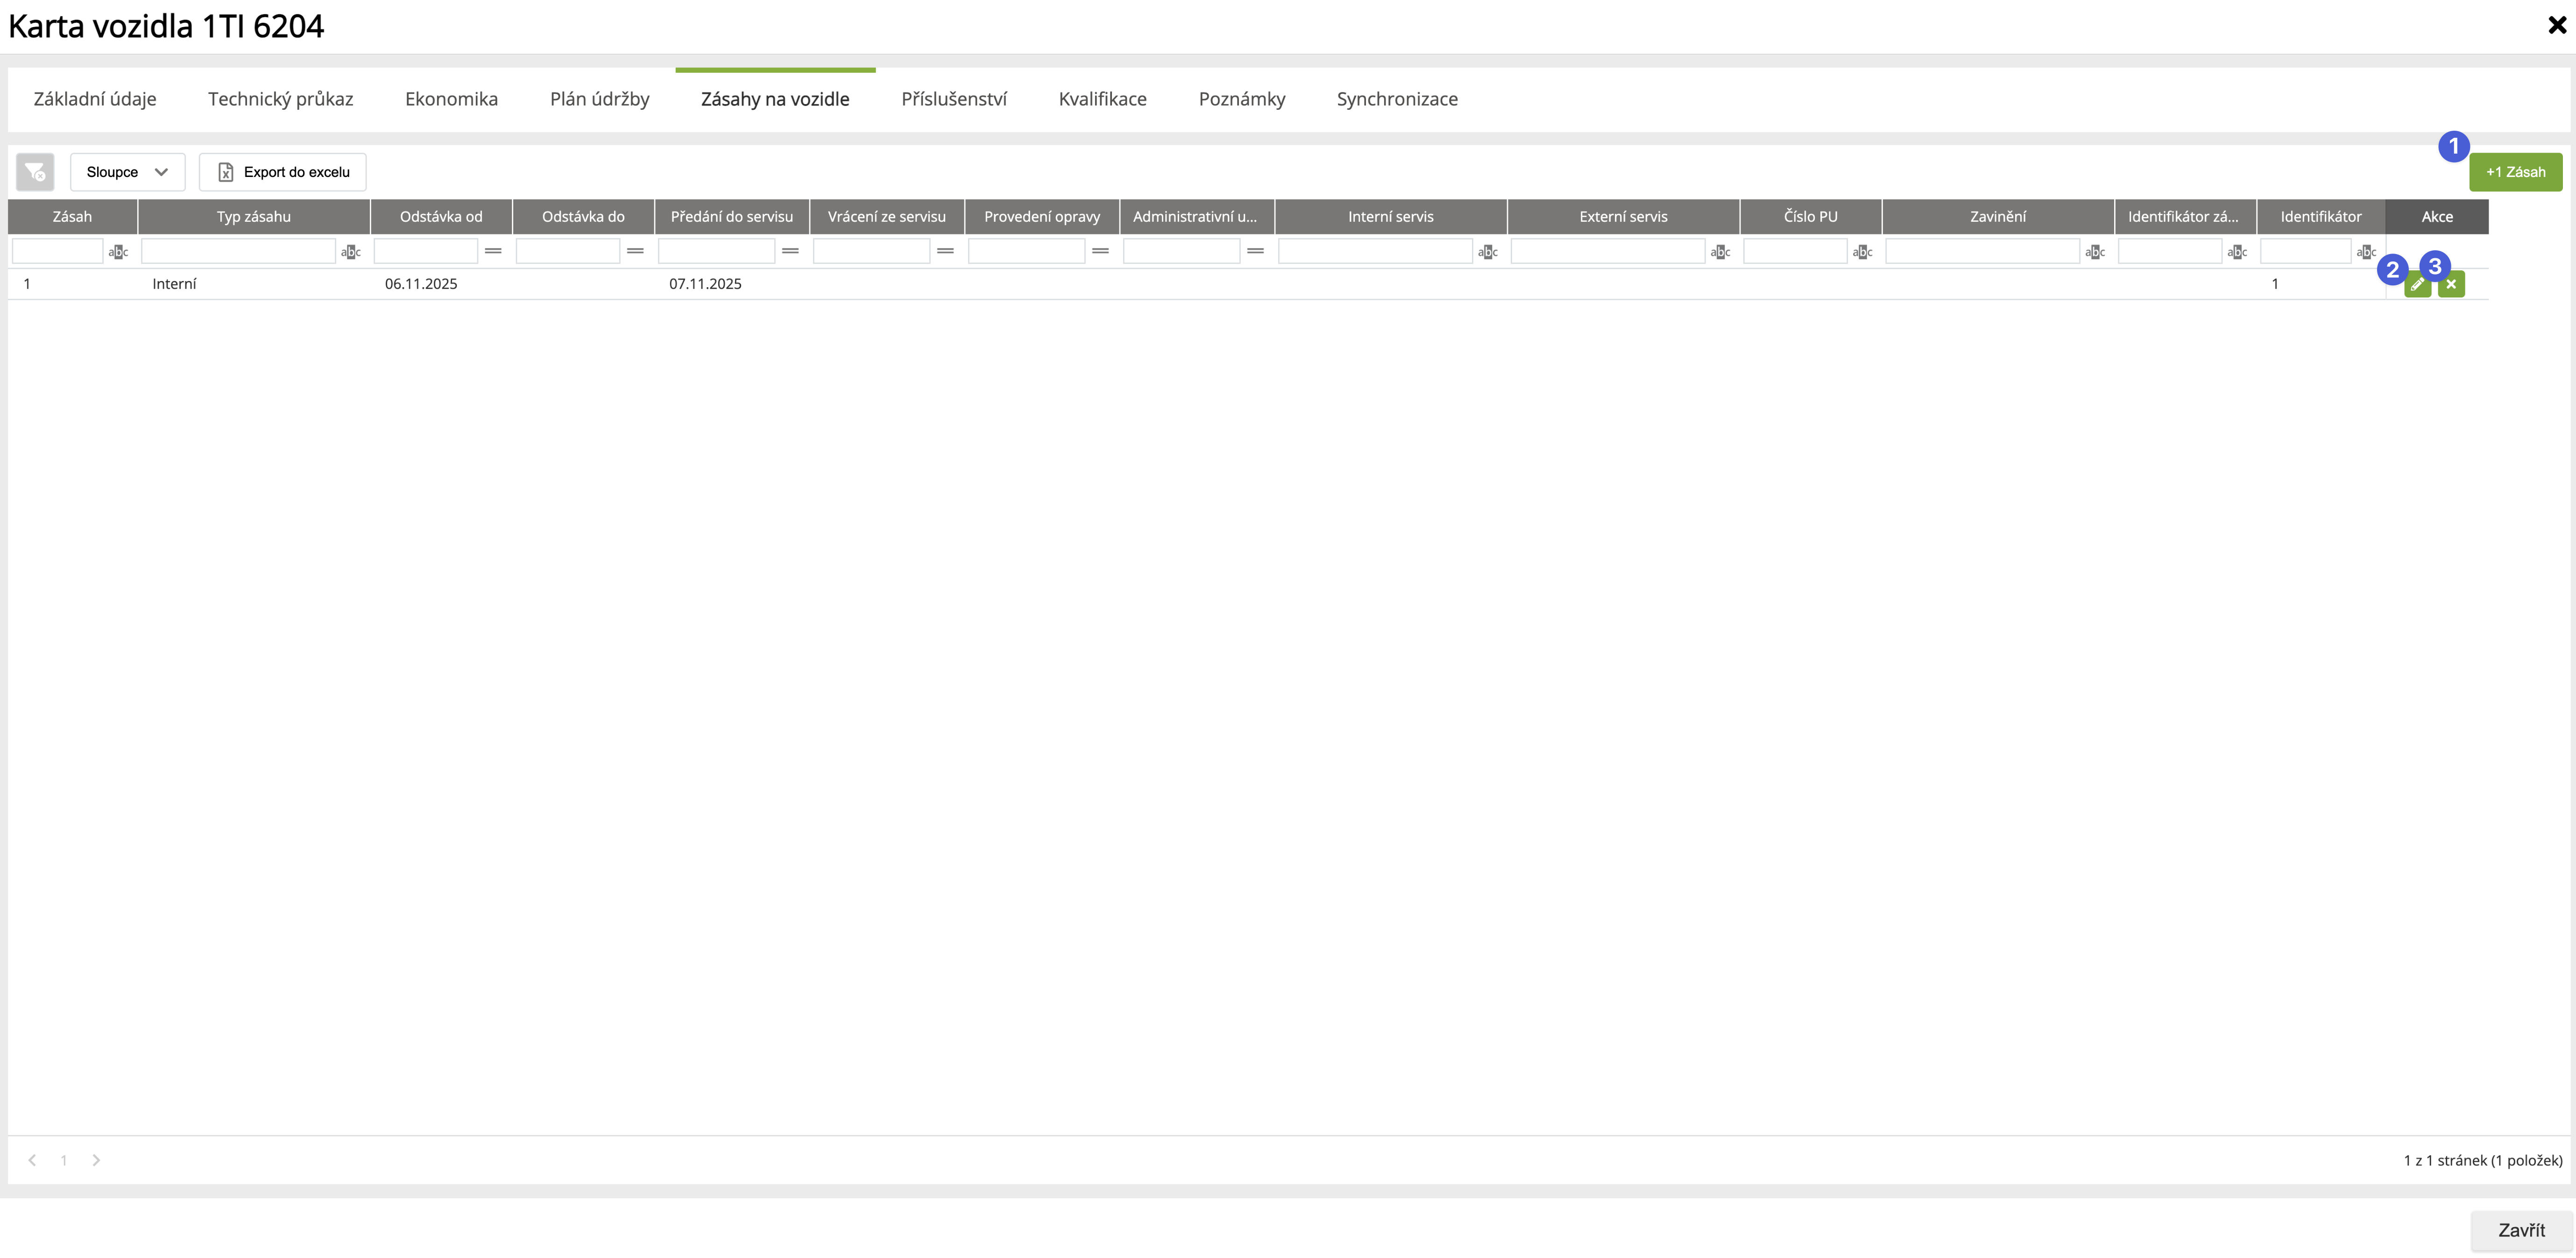Delete intervention row with X icon
This screenshot has height=1258, width=2576.
(2451, 285)
